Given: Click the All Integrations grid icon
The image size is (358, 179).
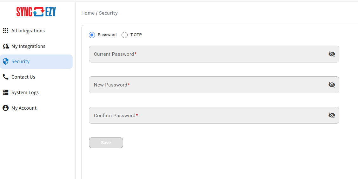Looking at the screenshot, I should (x=5, y=30).
